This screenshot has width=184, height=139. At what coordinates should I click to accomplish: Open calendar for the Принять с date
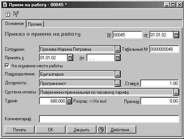[x=70, y=58]
